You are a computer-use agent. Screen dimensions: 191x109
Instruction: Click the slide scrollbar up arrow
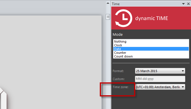click(108, 3)
